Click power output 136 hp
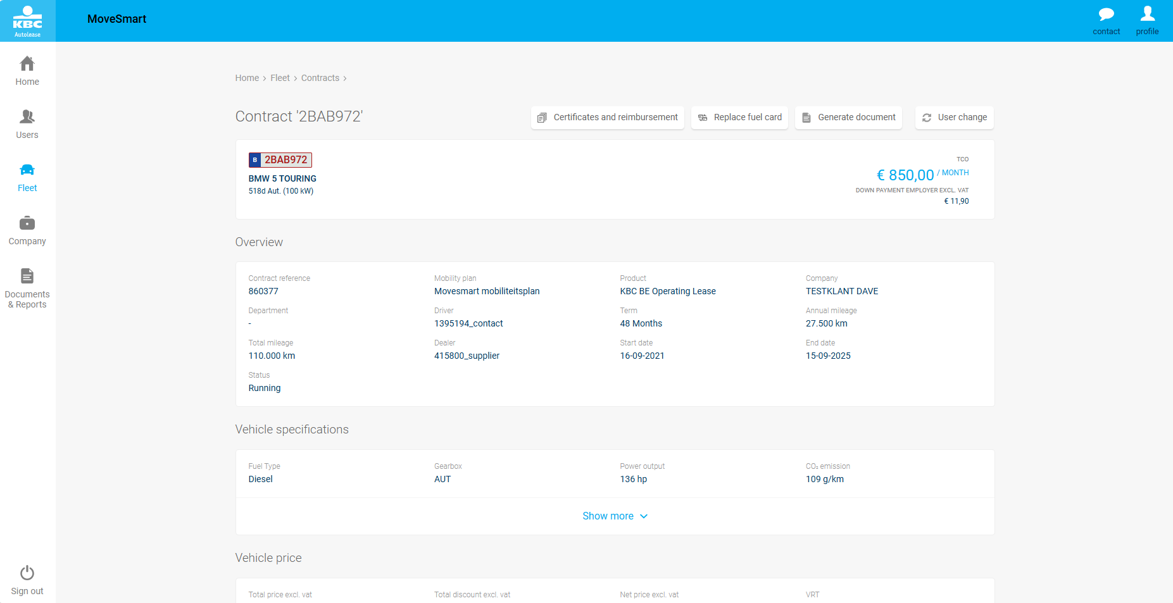The height and width of the screenshot is (603, 1173). (634, 480)
